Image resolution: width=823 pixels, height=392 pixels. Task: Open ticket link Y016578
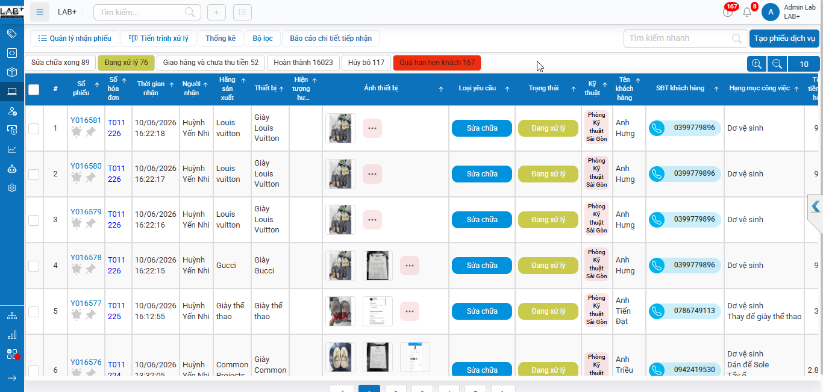click(x=86, y=258)
